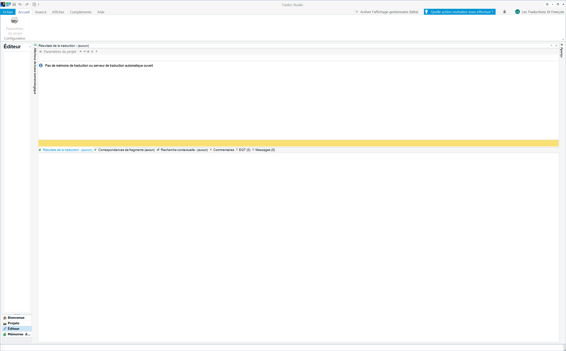Switch to the Avancé ribbon tab
The height and width of the screenshot is (351, 566).
coord(41,12)
